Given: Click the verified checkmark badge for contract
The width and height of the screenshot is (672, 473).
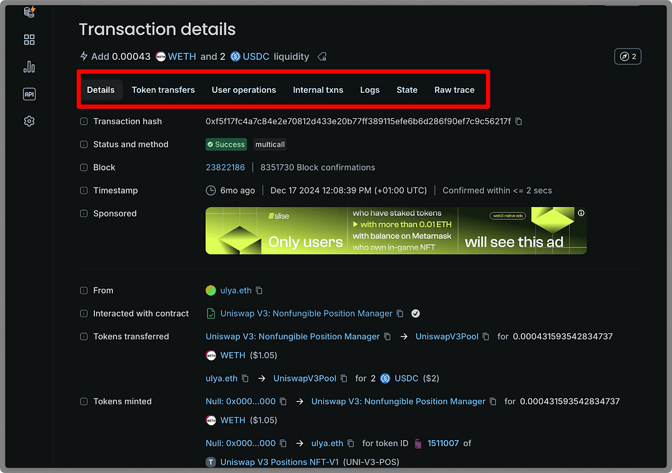Looking at the screenshot, I should click(x=415, y=314).
